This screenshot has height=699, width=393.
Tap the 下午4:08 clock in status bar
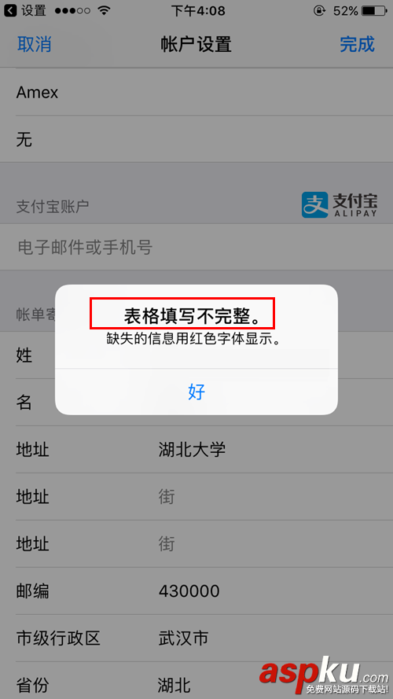tap(198, 10)
